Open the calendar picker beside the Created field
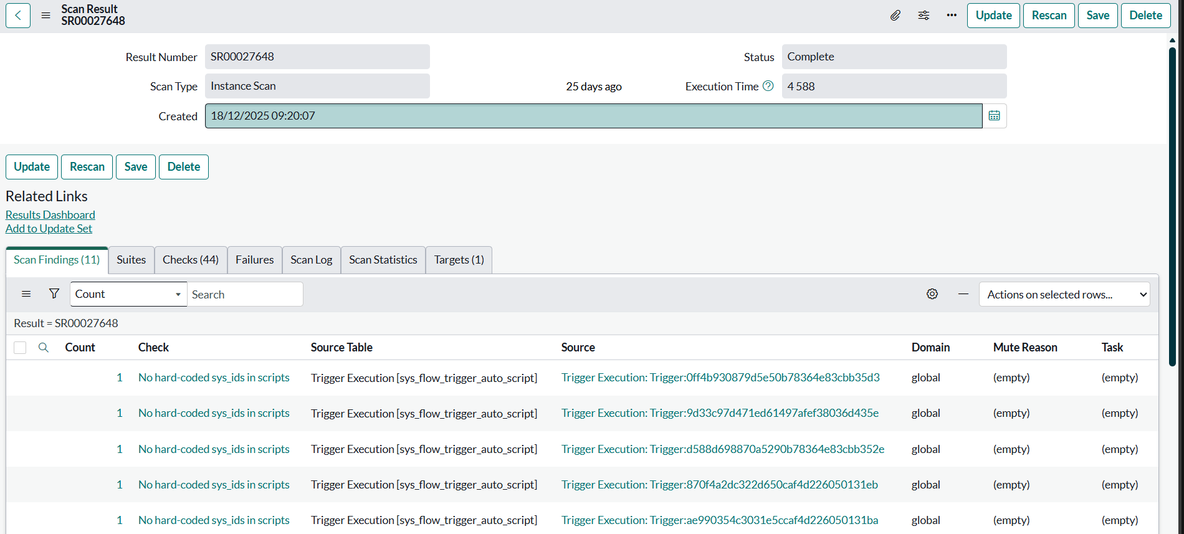 click(995, 116)
